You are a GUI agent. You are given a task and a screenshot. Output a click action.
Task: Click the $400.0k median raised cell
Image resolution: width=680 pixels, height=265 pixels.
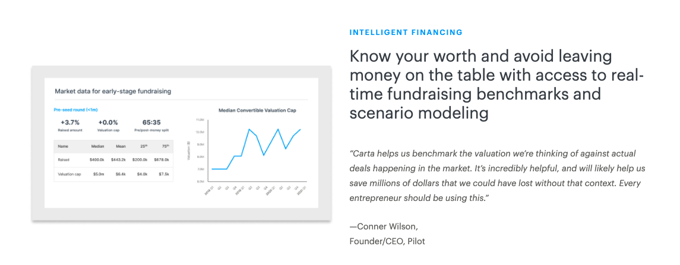tap(97, 160)
